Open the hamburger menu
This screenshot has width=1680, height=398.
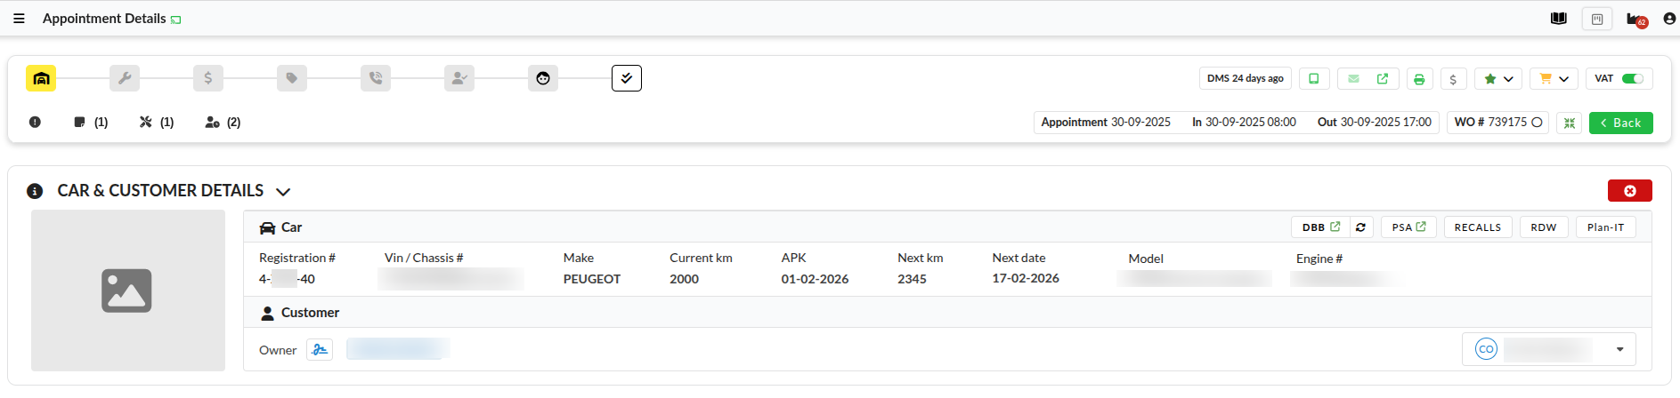(19, 19)
